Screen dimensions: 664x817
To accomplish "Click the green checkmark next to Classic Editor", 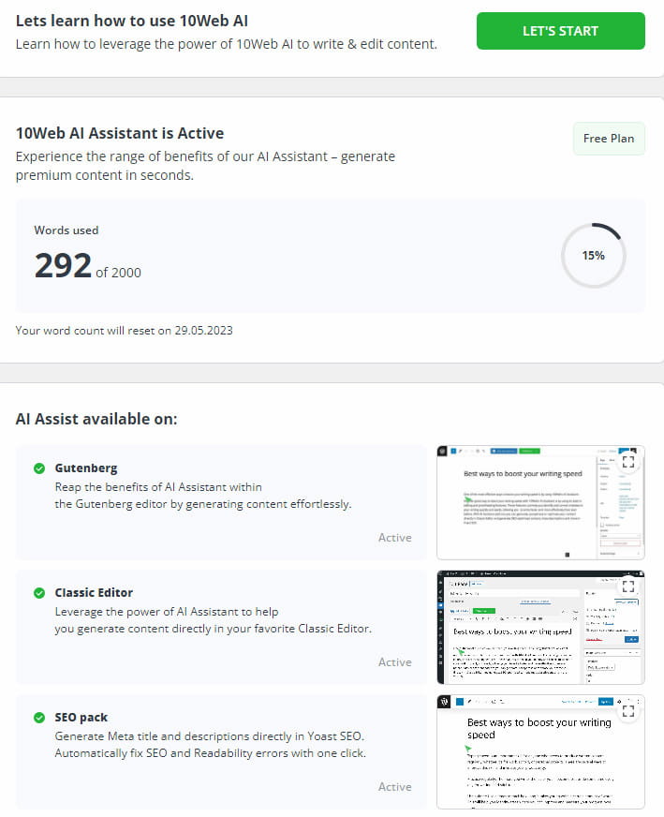I will 39,593.
